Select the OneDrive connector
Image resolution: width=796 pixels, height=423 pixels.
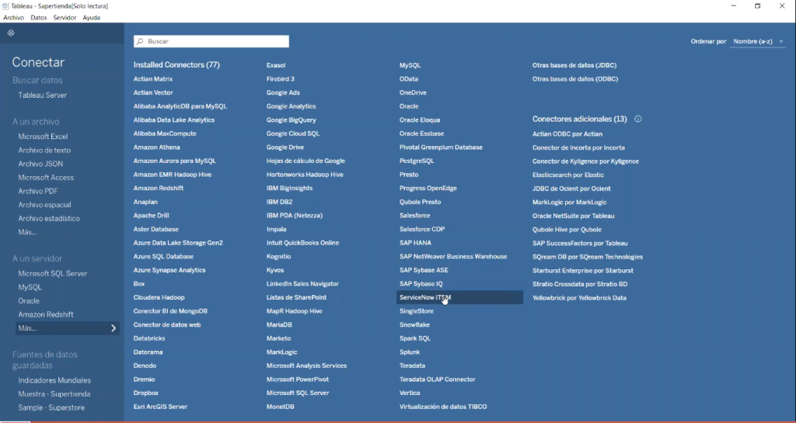[414, 92]
